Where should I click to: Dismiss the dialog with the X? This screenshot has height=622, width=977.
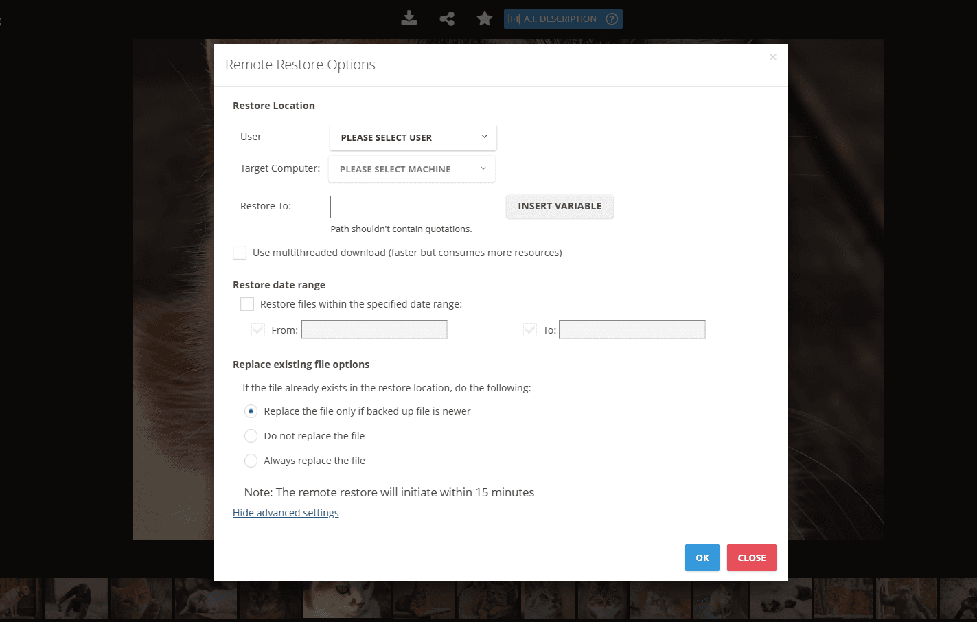point(773,57)
